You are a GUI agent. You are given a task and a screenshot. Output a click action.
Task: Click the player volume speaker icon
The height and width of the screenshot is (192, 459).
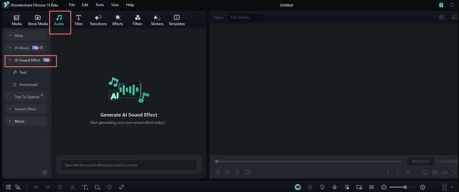click(445, 172)
